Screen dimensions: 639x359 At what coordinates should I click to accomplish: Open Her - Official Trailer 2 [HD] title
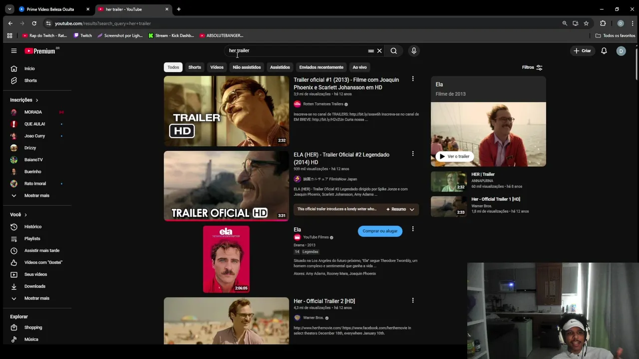point(324,301)
